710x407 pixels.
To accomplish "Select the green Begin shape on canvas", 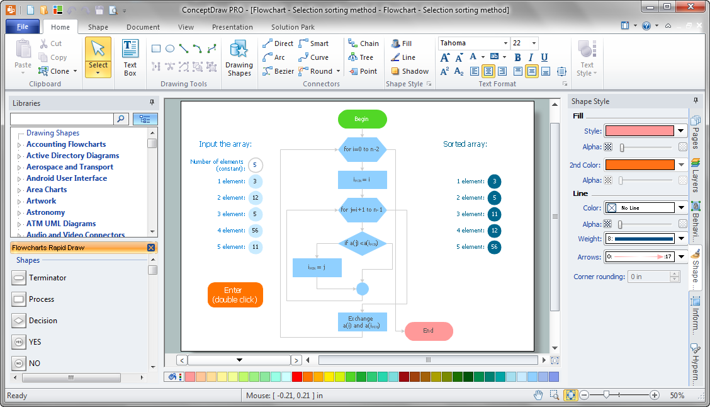I will [x=363, y=119].
